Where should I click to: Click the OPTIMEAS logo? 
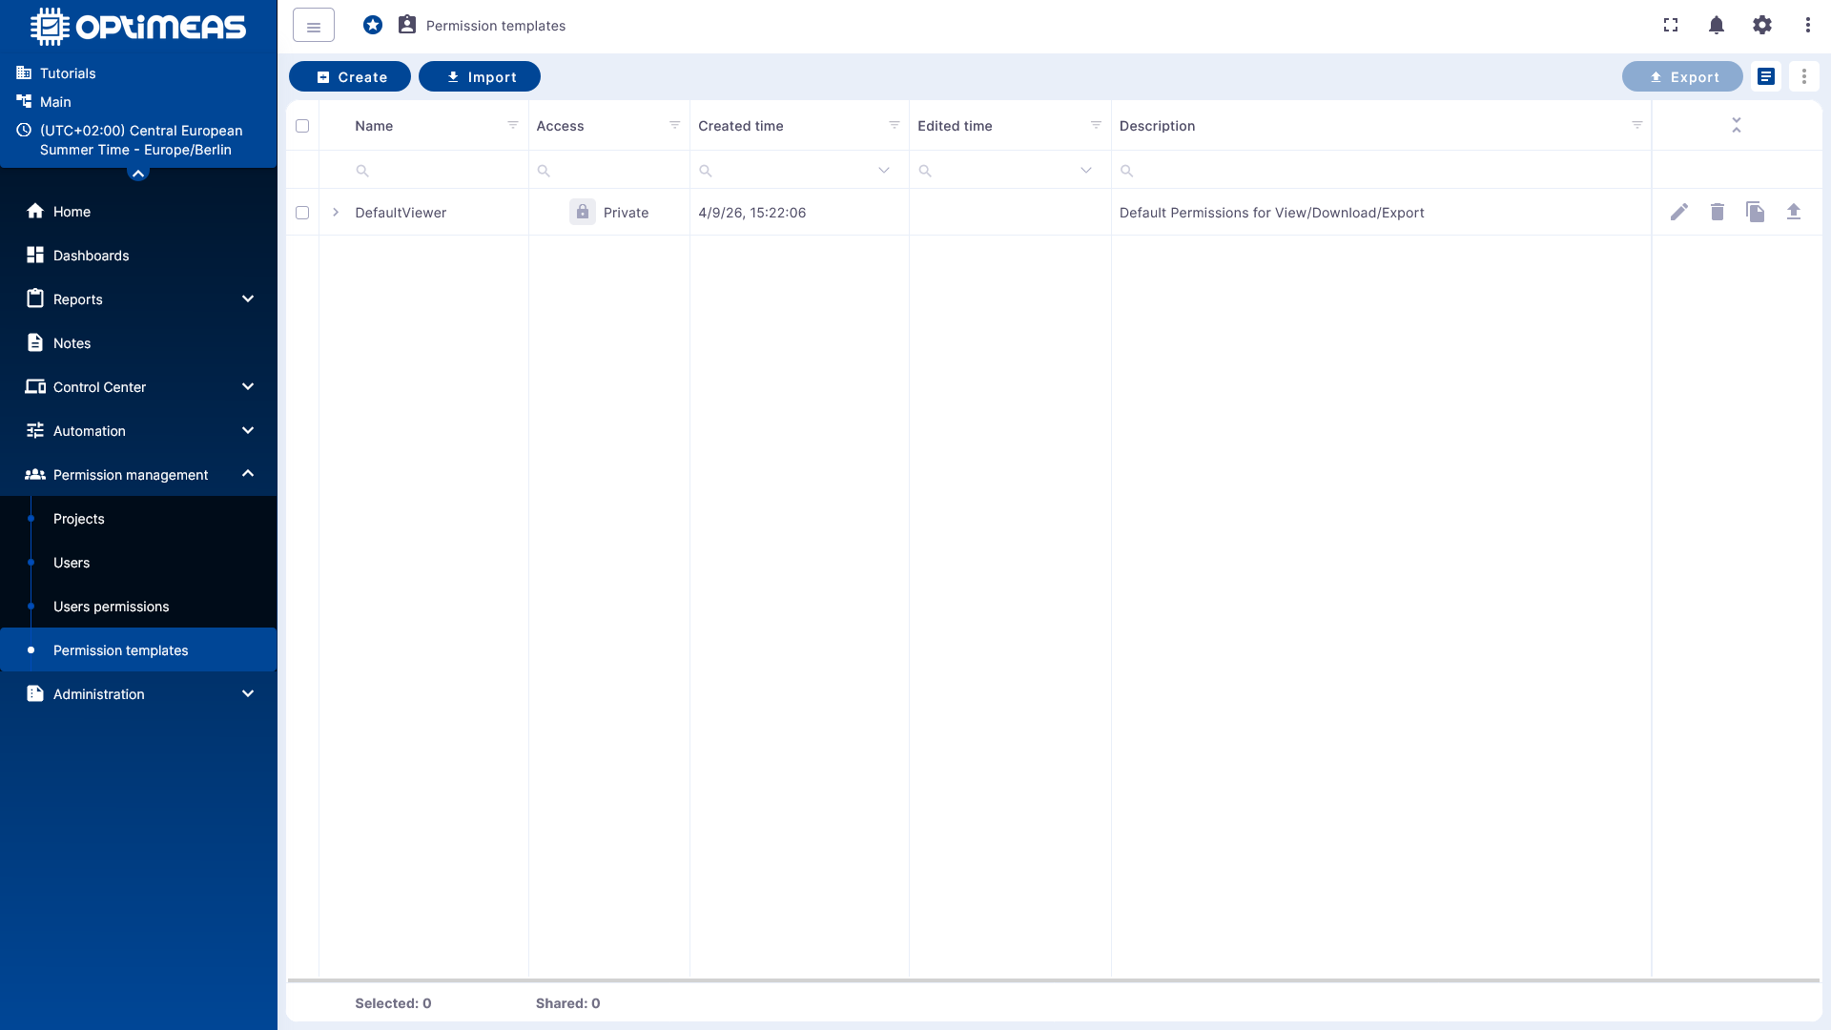pos(138,27)
